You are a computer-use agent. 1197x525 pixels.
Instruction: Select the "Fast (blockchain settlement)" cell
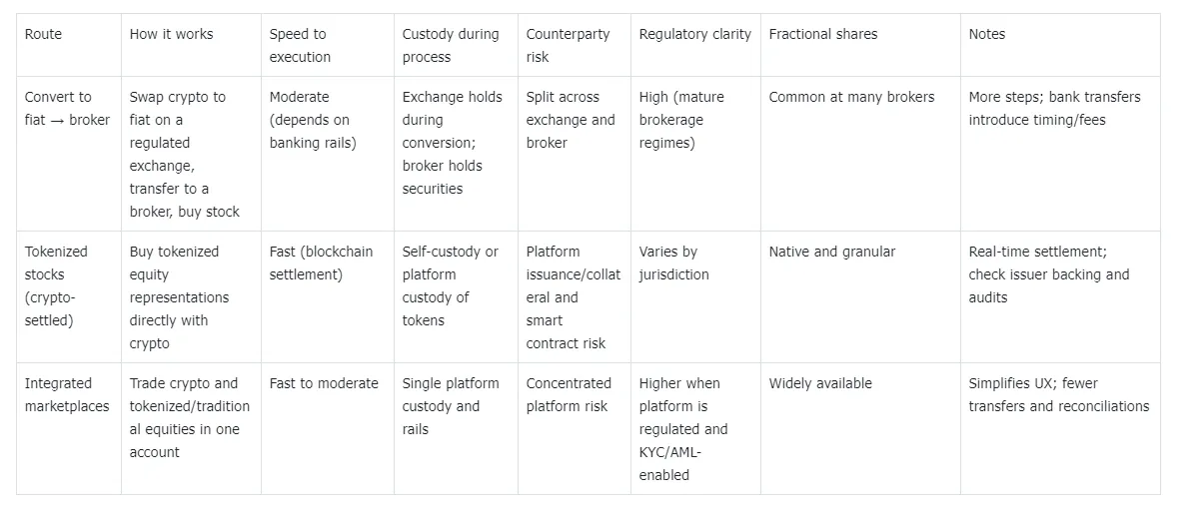[320, 262]
